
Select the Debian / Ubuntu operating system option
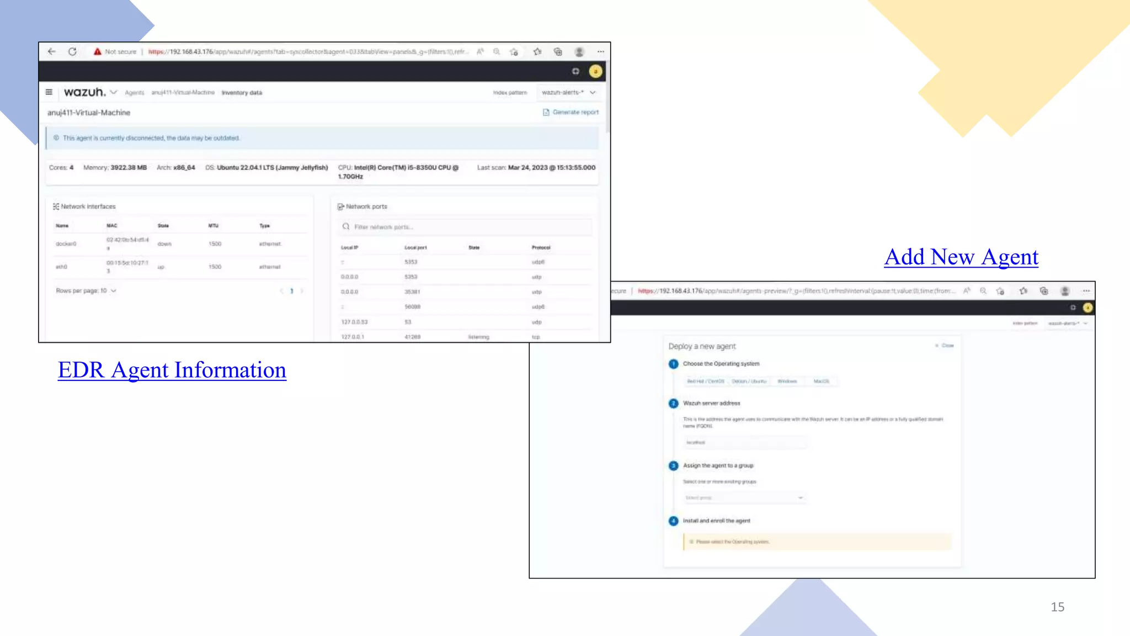749,381
